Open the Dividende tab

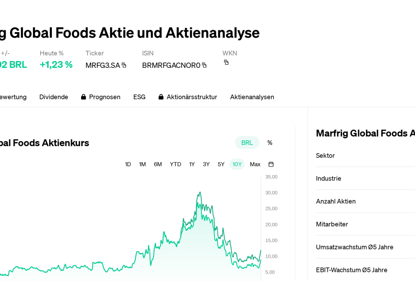tap(54, 97)
